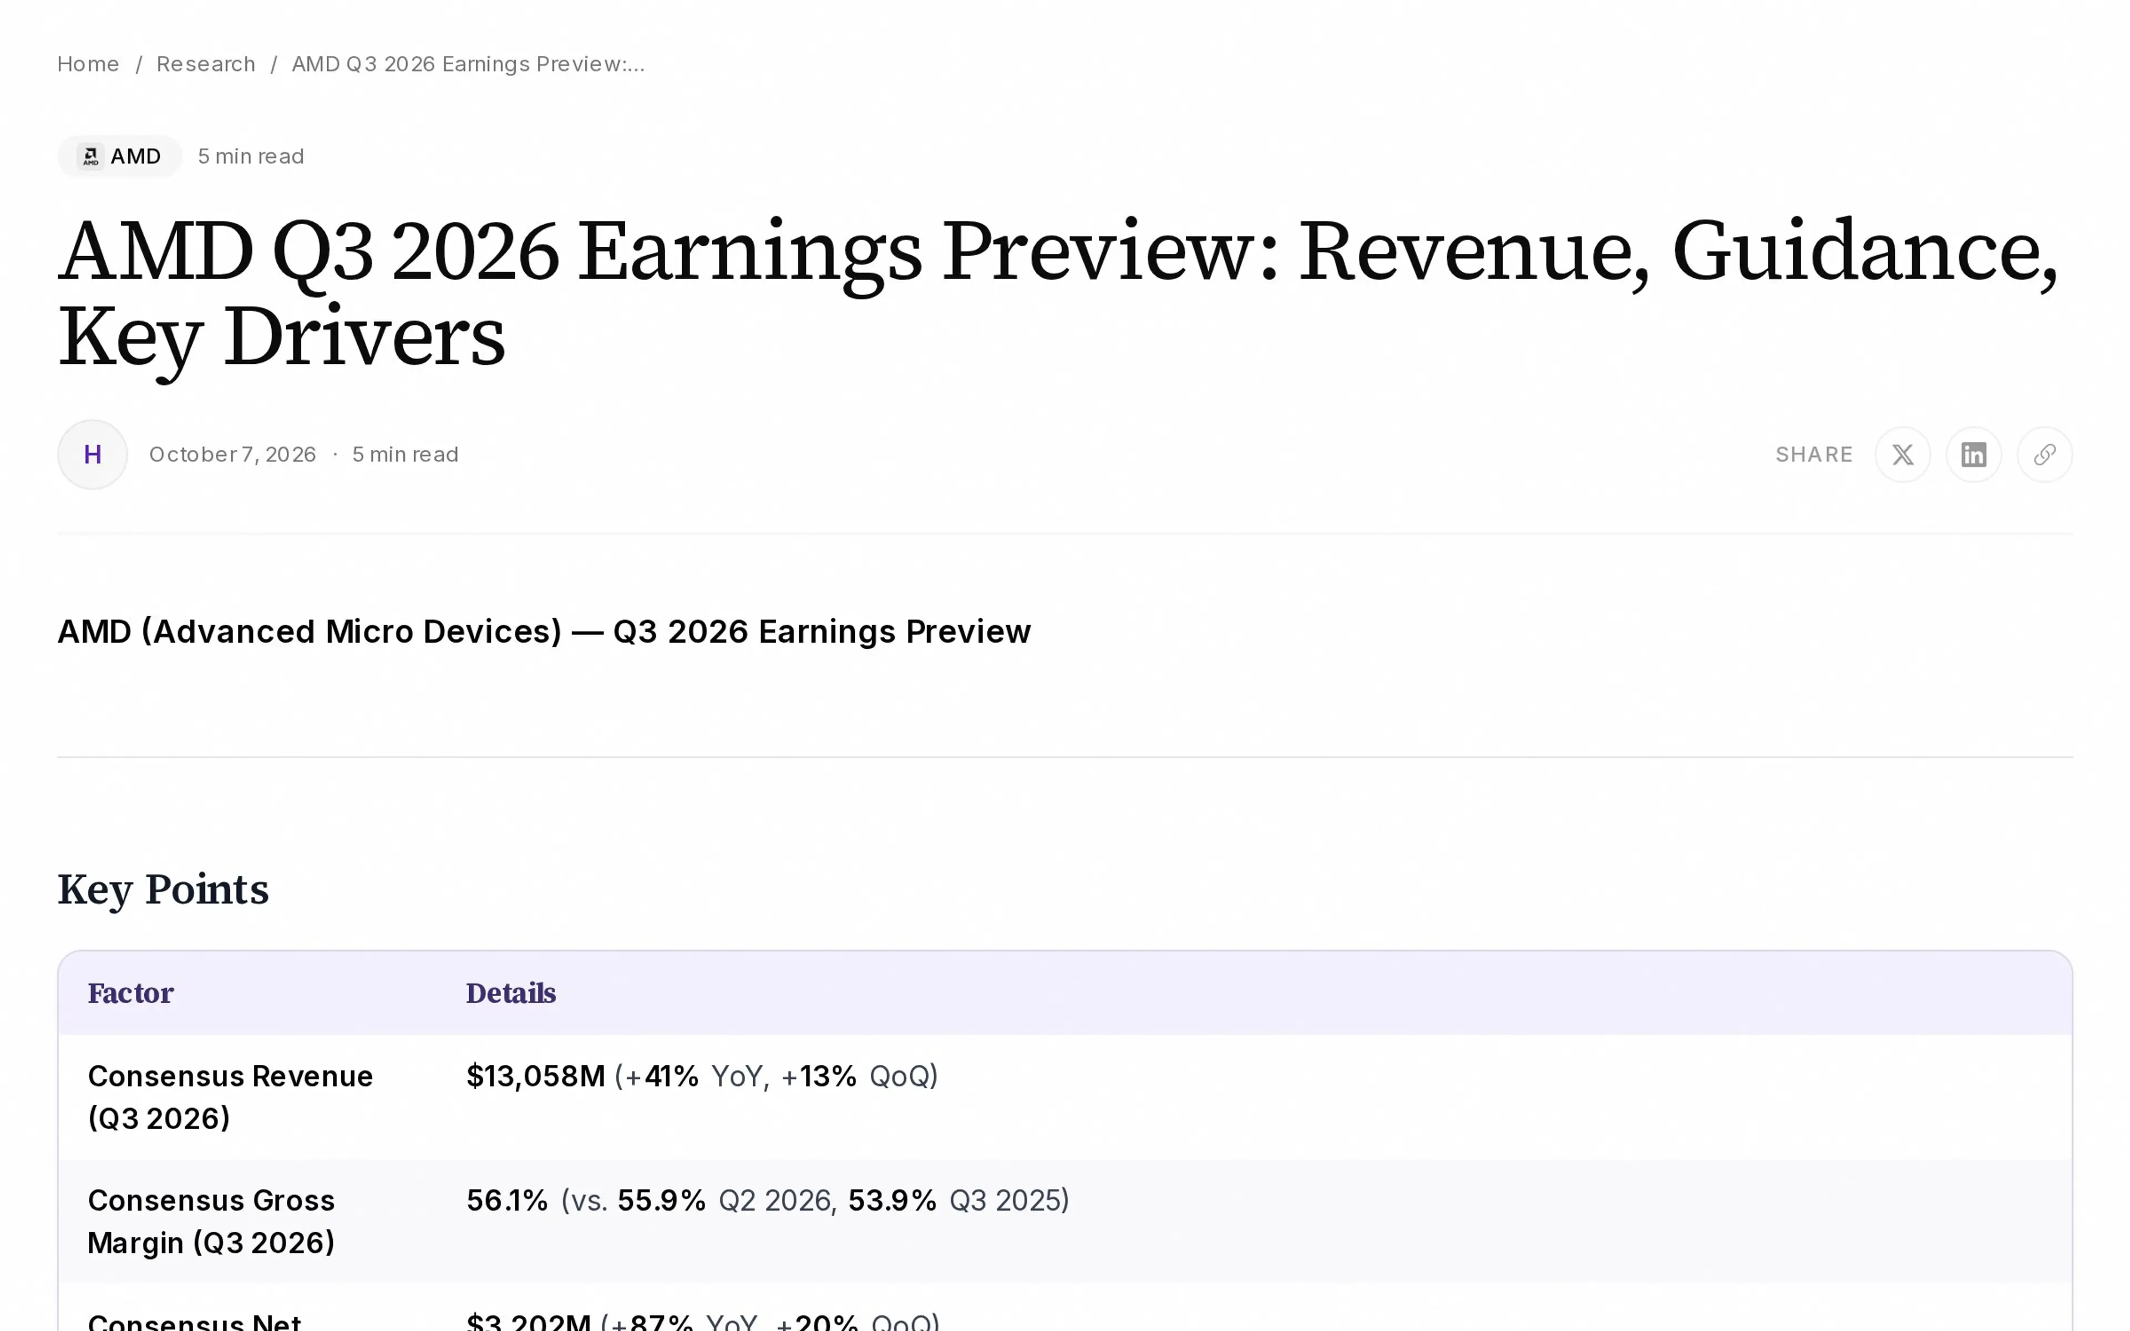Share the article on X
Screen dimensions: 2130x1331
1902,454
